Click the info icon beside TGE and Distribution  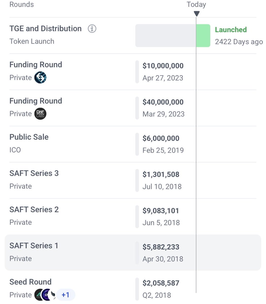92,29
